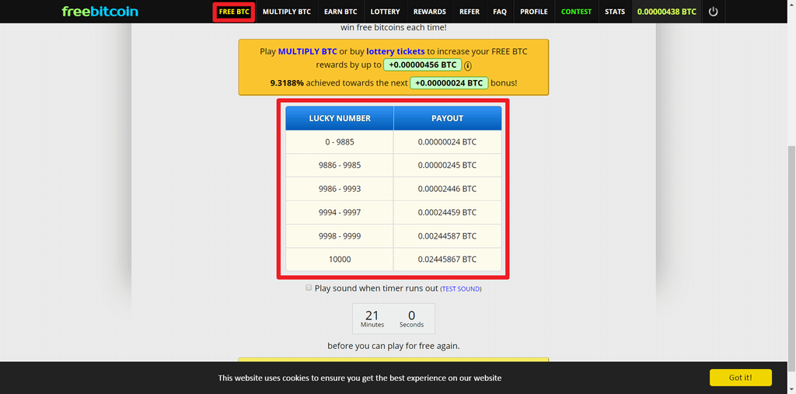
Task: Follow the MULTIPLY BTC link in yellow box
Action: point(308,51)
